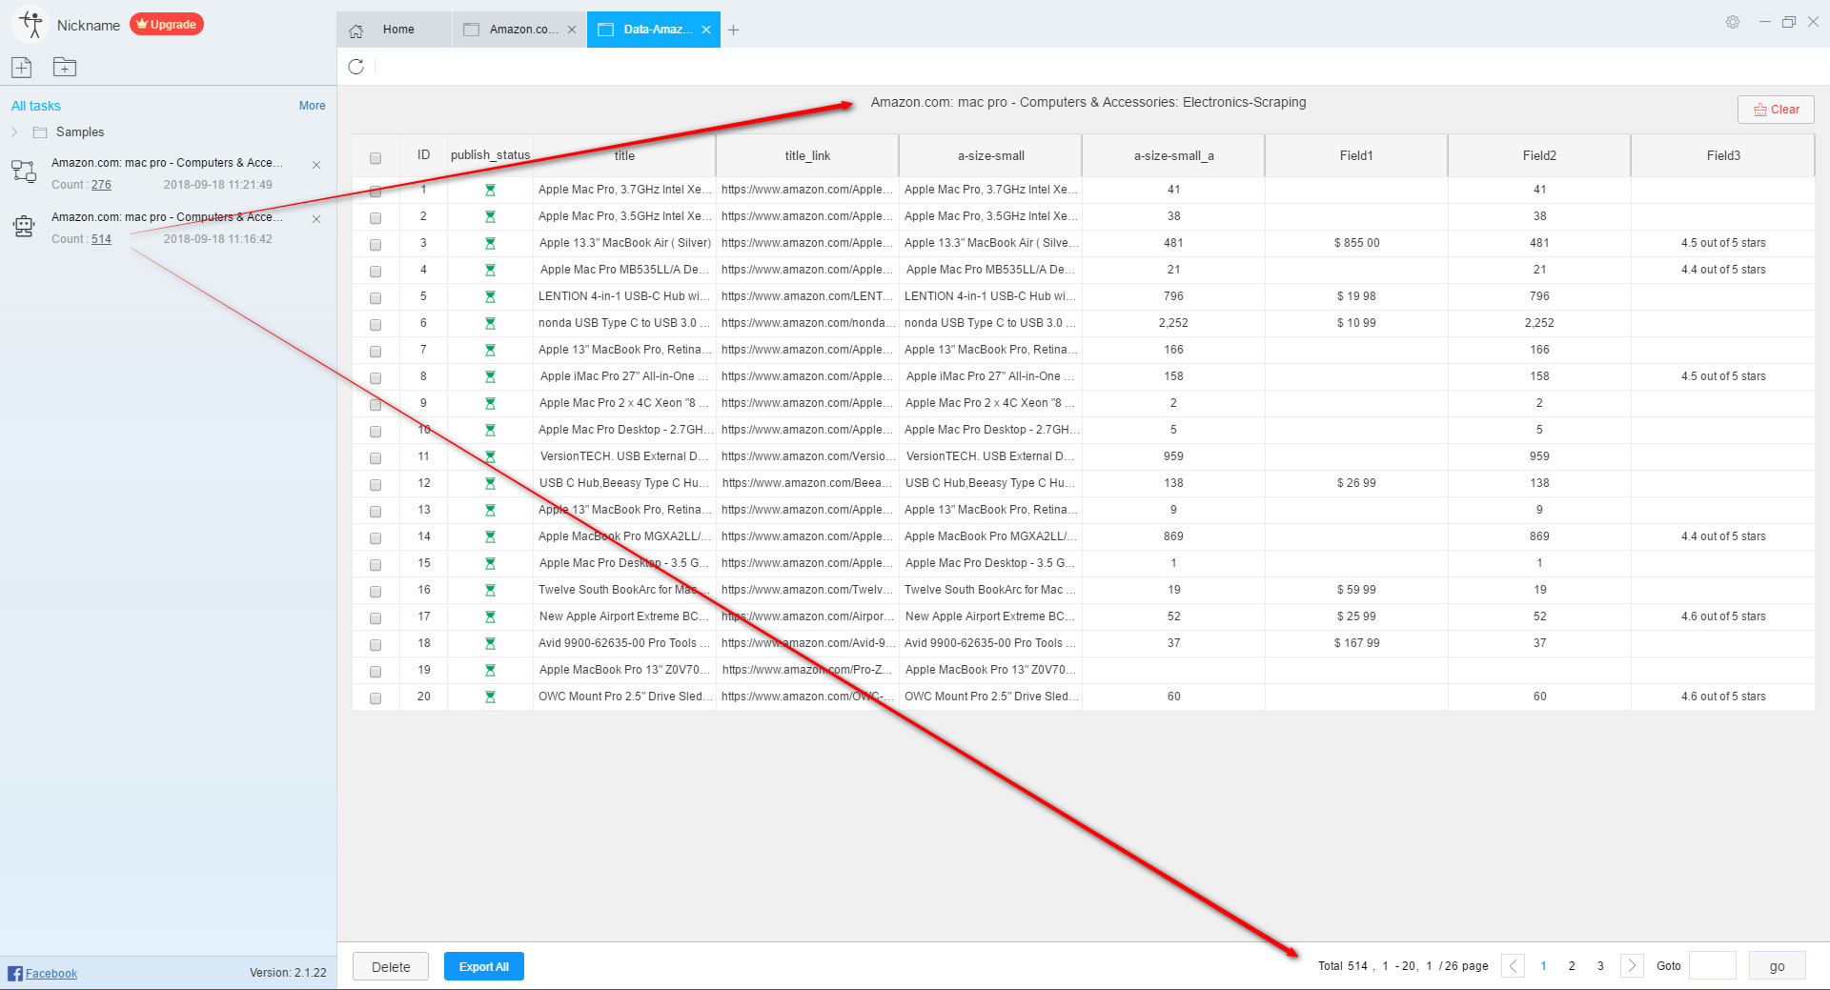Screen dimensions: 1830x990
Task: Click the Facebook icon in the footer
Action: 15,973
